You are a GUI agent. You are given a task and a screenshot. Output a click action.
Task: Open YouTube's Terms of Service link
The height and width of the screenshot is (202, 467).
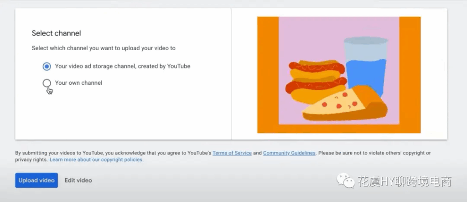tap(232, 153)
